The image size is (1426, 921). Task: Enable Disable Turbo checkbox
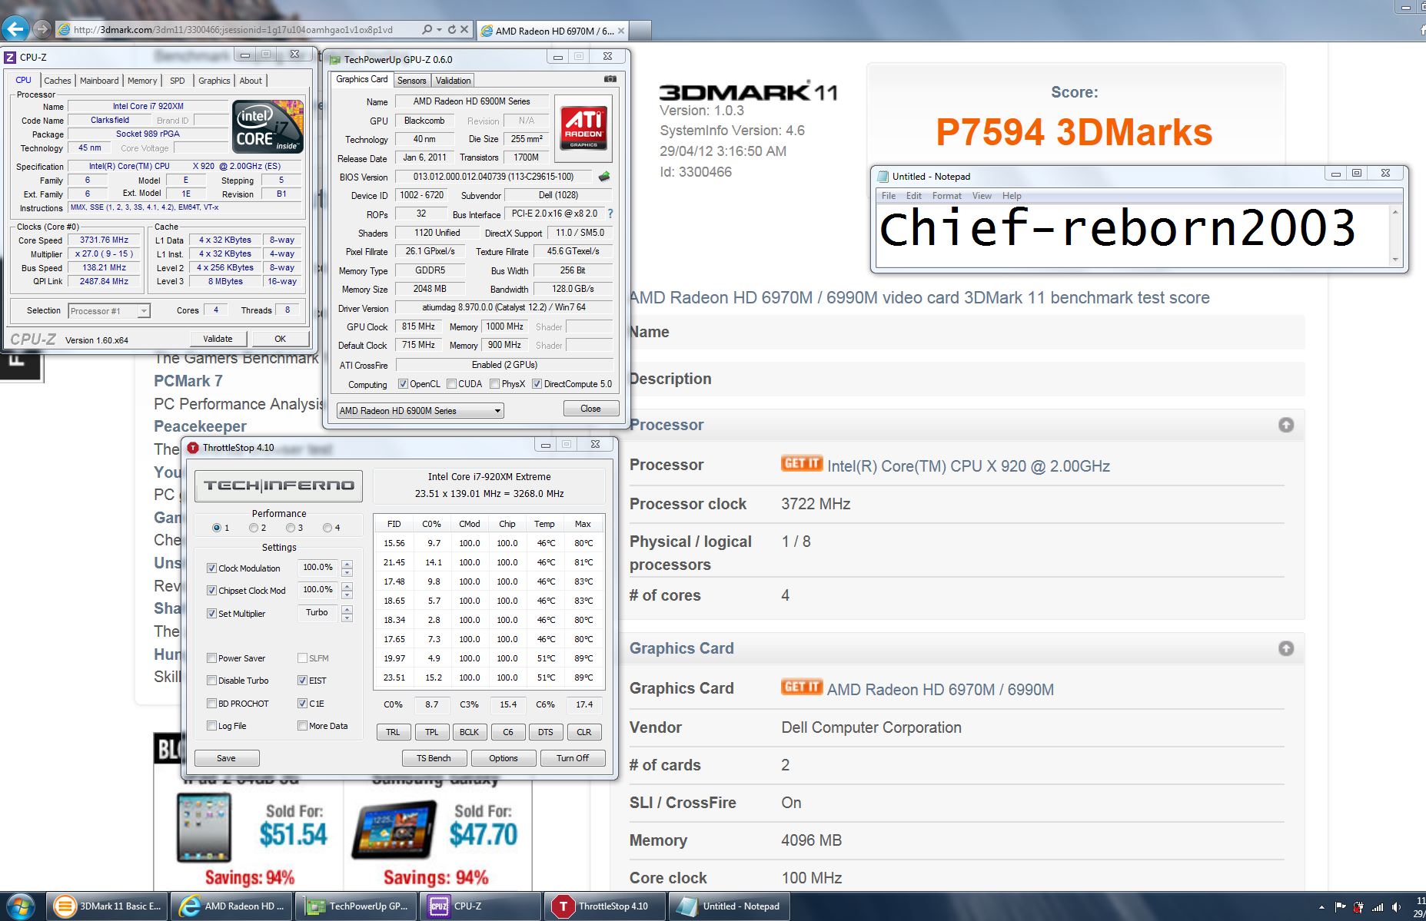point(211,681)
